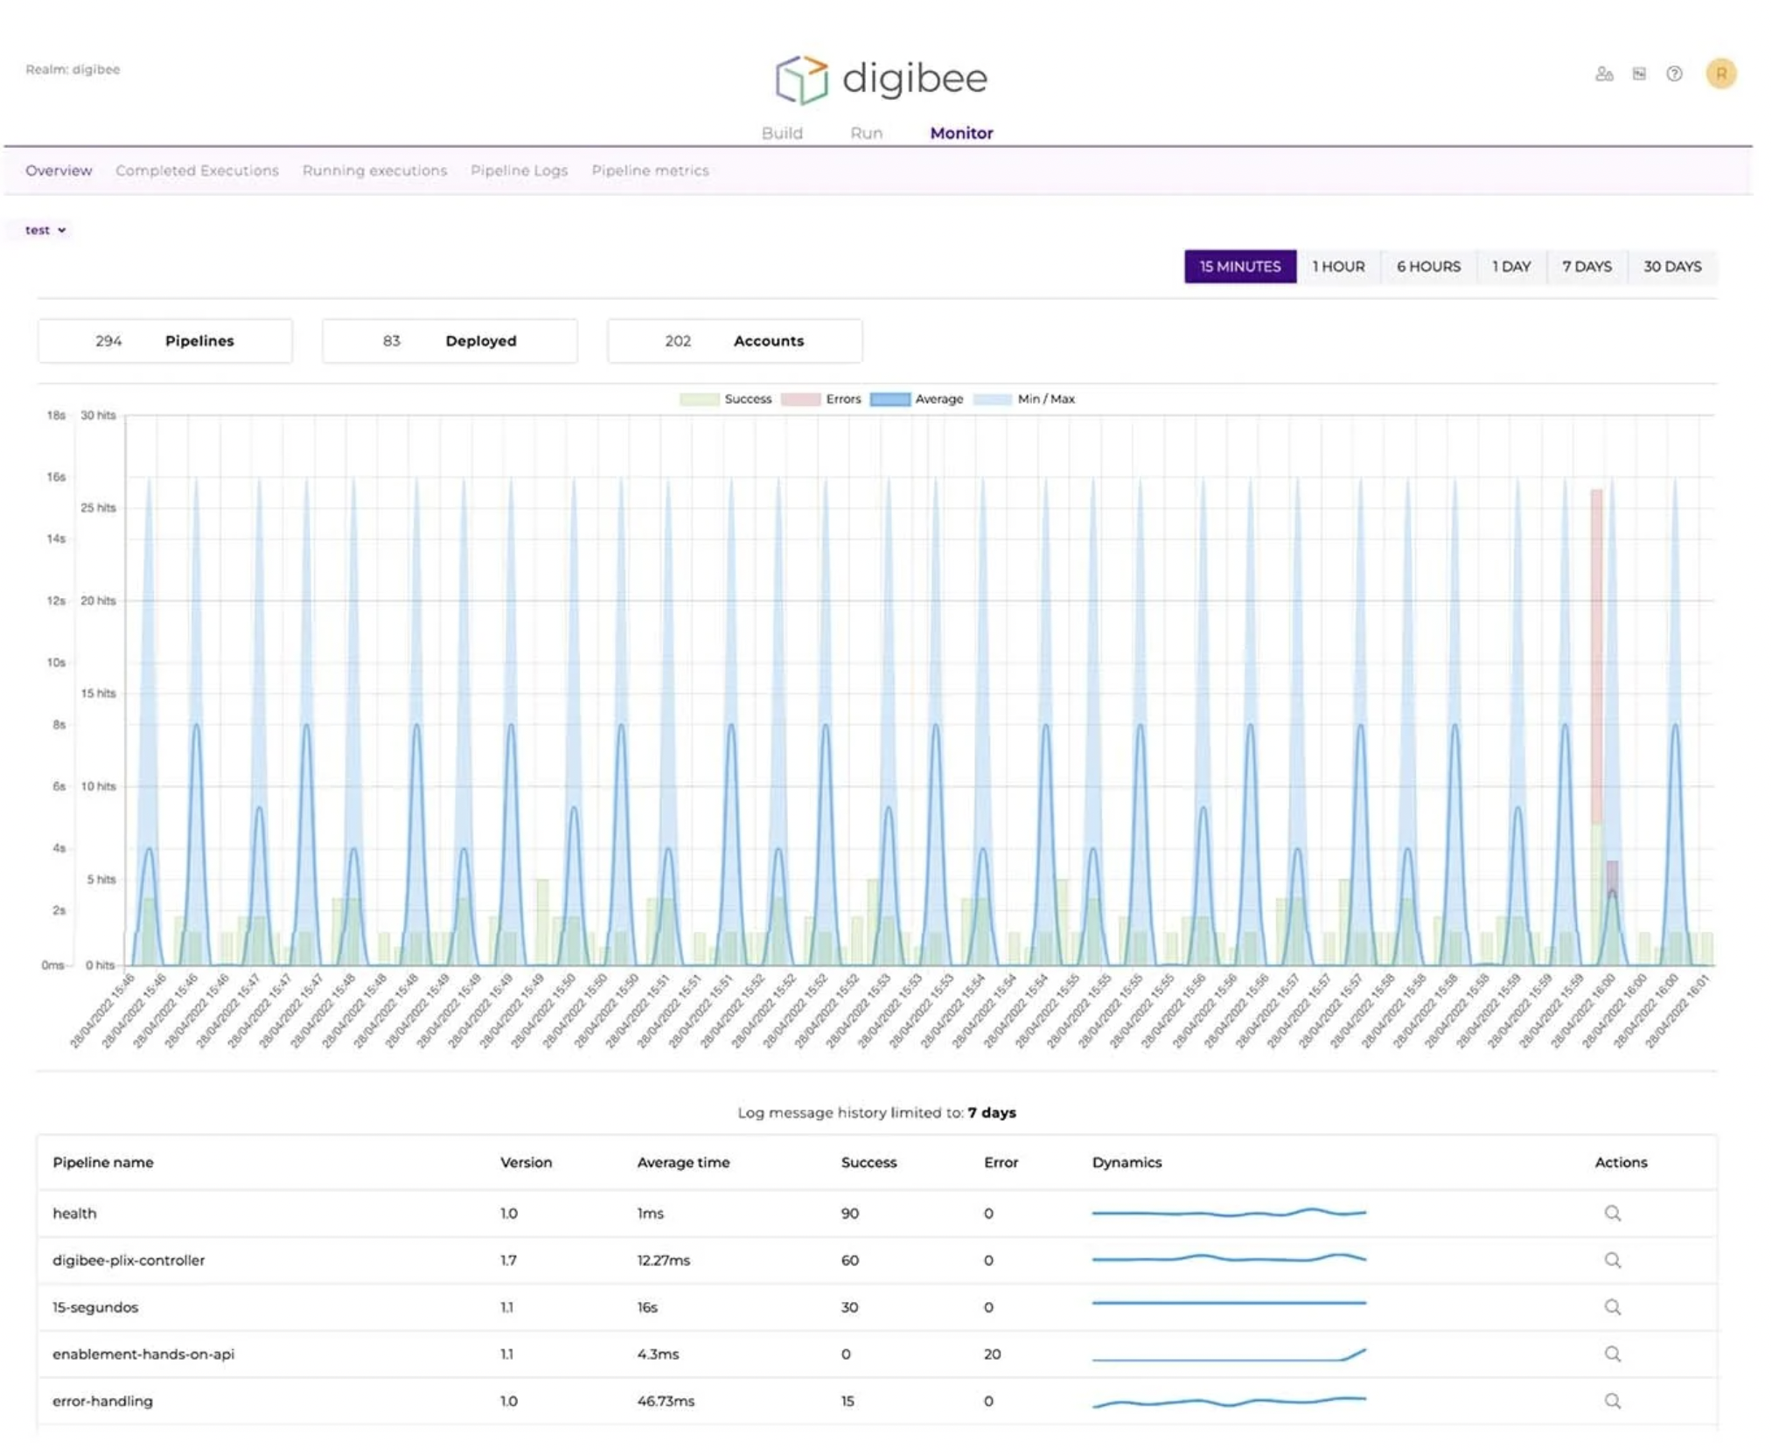Screen dimensions: 1772x1455
Task: Open Actions magnifier for error-handling pipeline
Action: [1614, 1400]
